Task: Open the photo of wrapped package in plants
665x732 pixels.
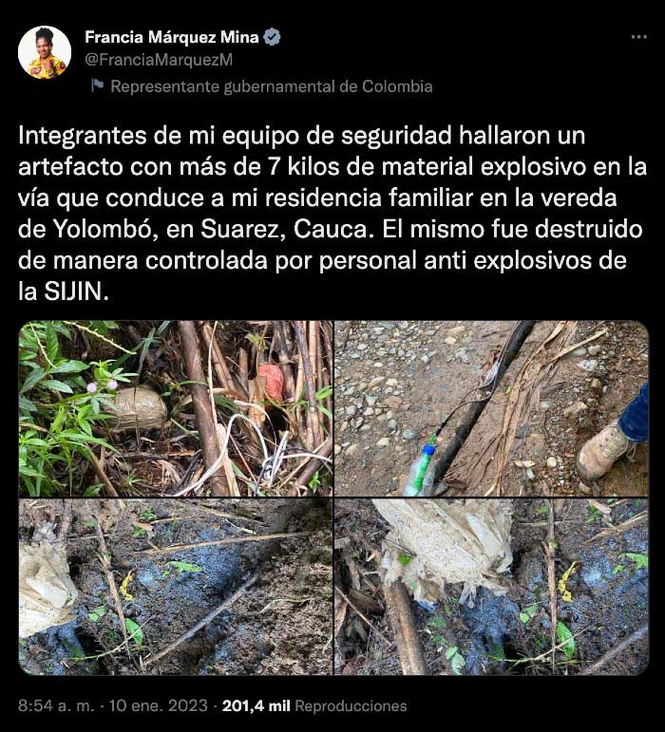Action: [x=176, y=408]
